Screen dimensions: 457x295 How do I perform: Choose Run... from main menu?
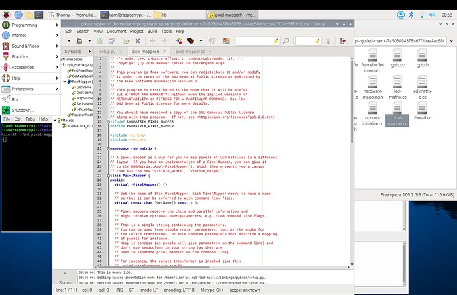(30, 99)
